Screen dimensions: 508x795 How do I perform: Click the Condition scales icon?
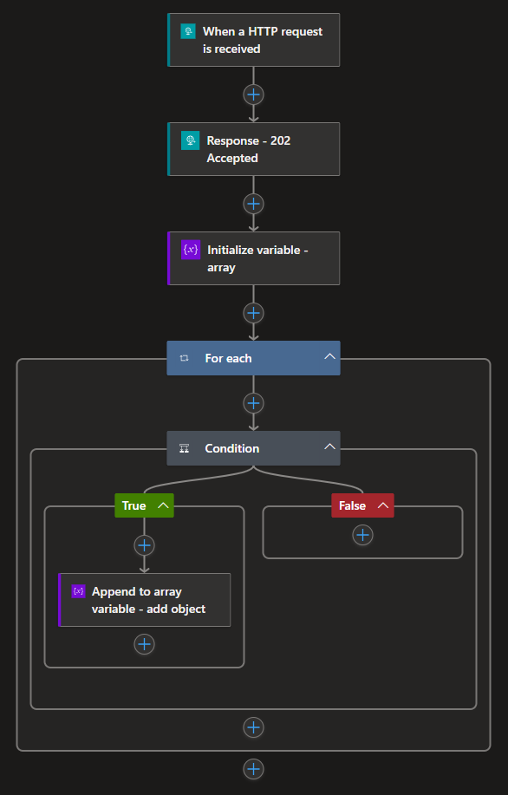tap(185, 448)
